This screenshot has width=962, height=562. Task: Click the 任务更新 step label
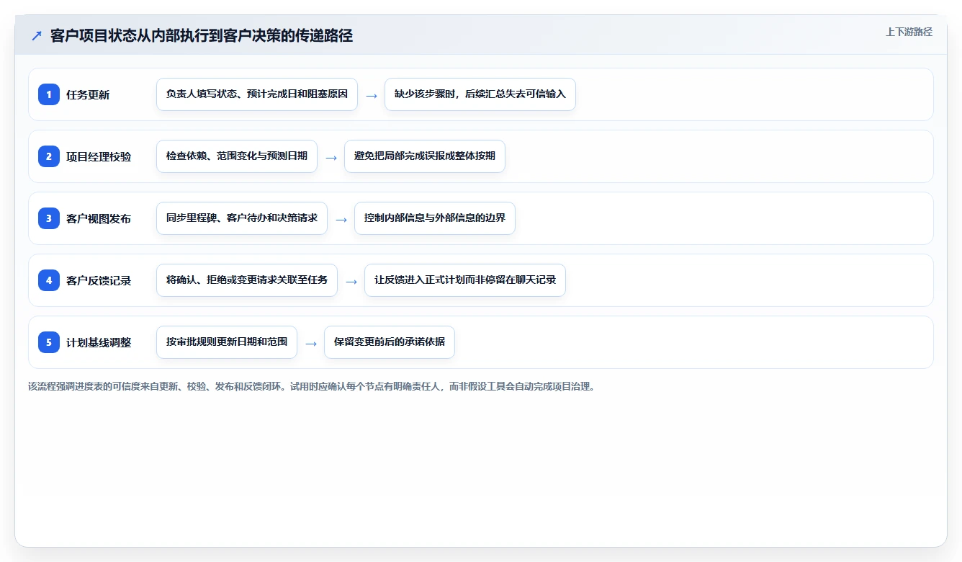[88, 94]
